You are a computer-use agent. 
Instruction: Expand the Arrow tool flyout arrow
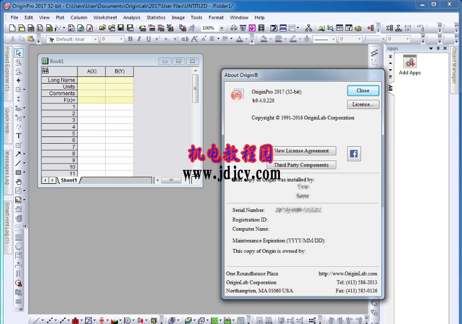(24, 154)
